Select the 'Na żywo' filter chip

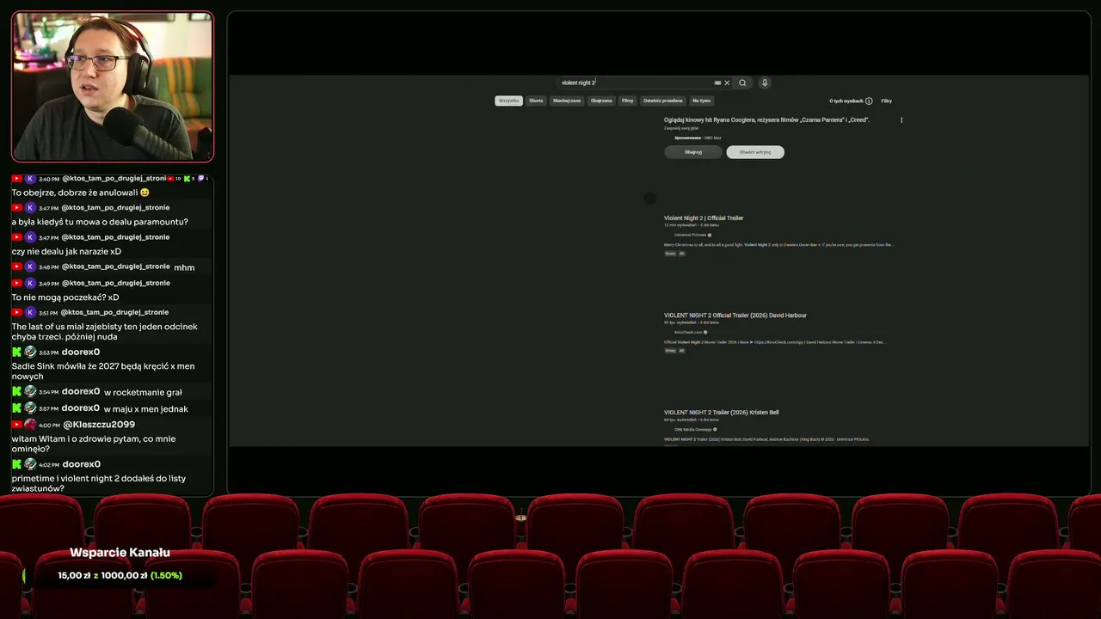702,101
